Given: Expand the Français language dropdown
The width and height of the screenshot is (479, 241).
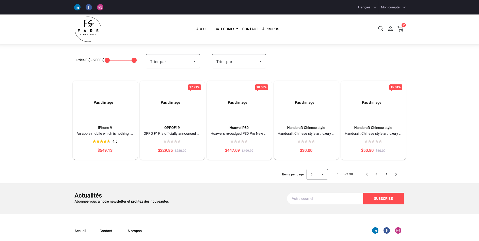Looking at the screenshot, I should (x=367, y=7).
